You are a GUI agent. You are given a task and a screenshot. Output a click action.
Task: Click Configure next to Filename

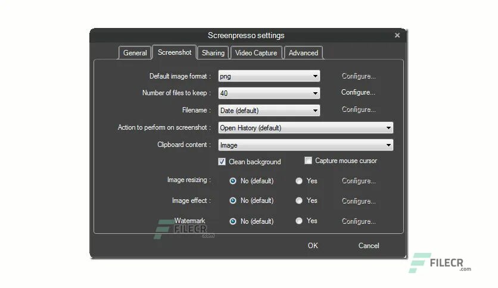pos(359,109)
